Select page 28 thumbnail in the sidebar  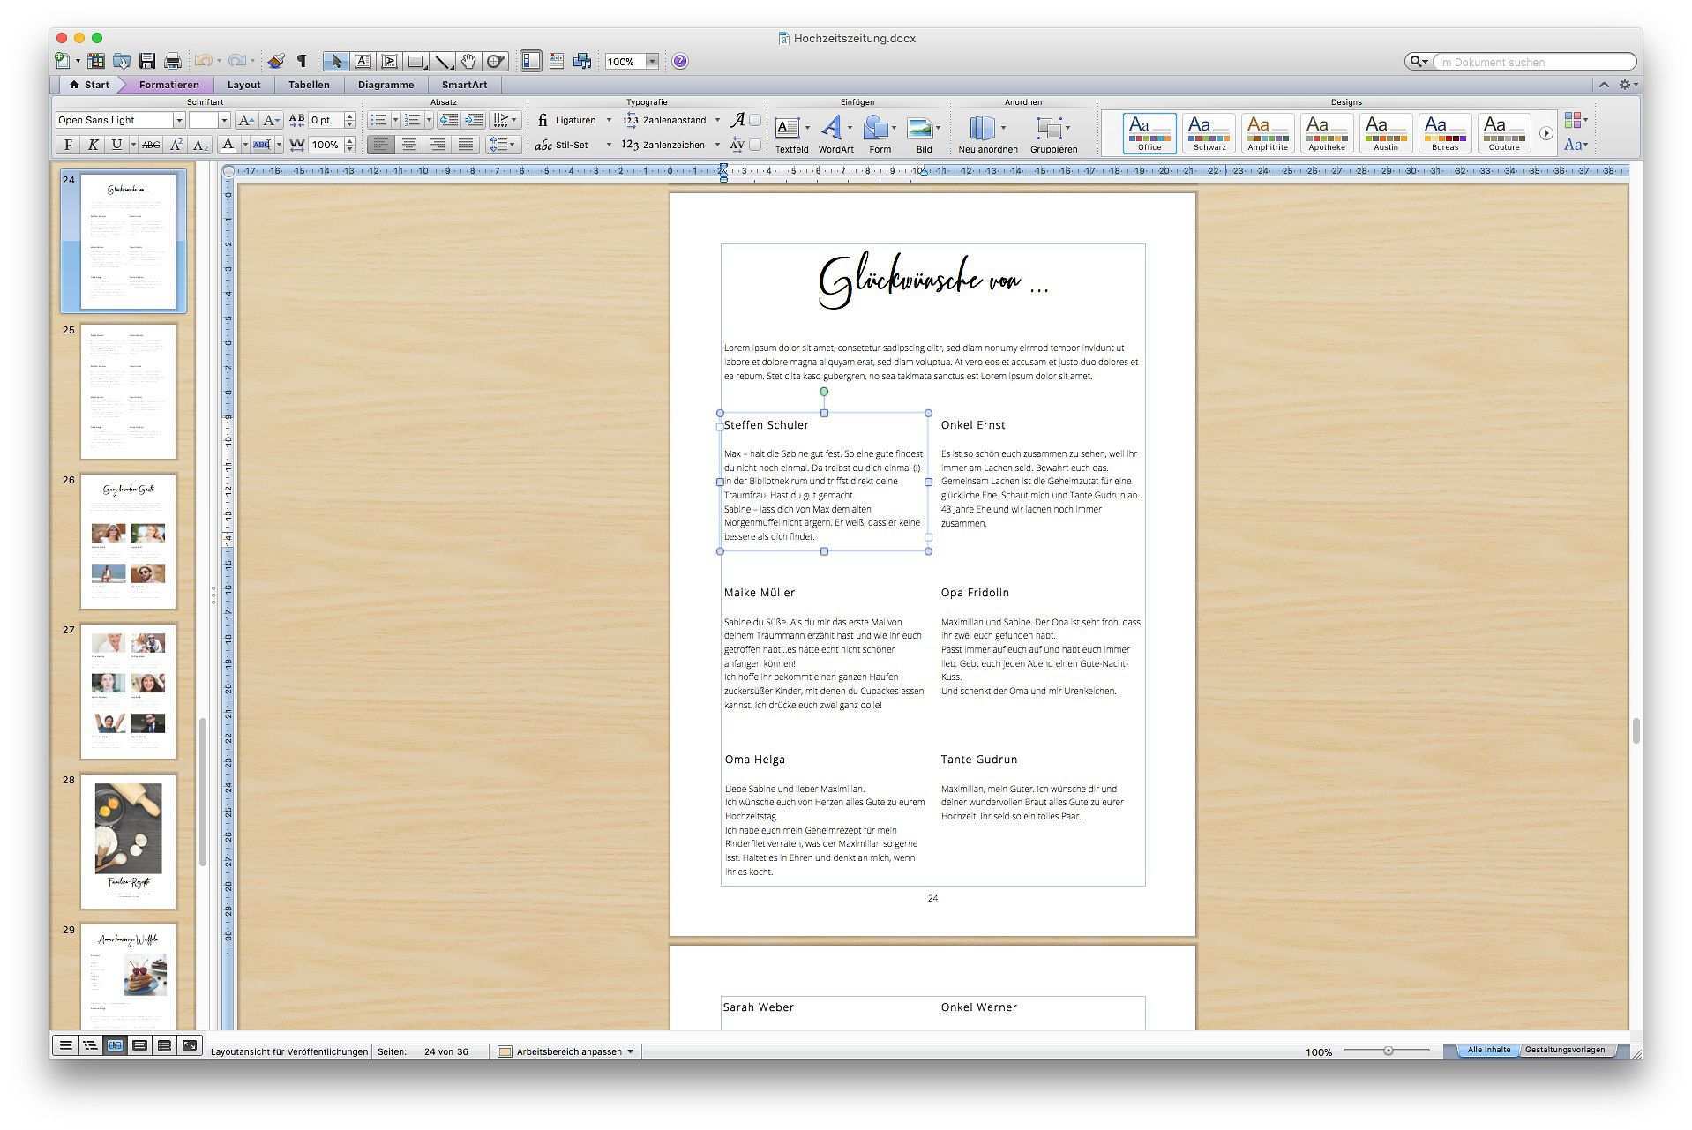tap(129, 840)
